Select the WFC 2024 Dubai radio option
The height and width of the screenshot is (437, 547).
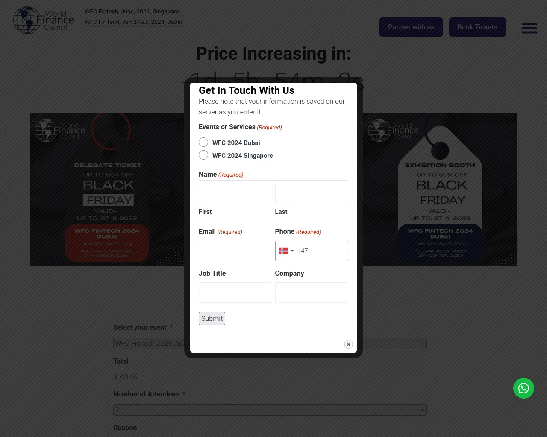(203, 143)
